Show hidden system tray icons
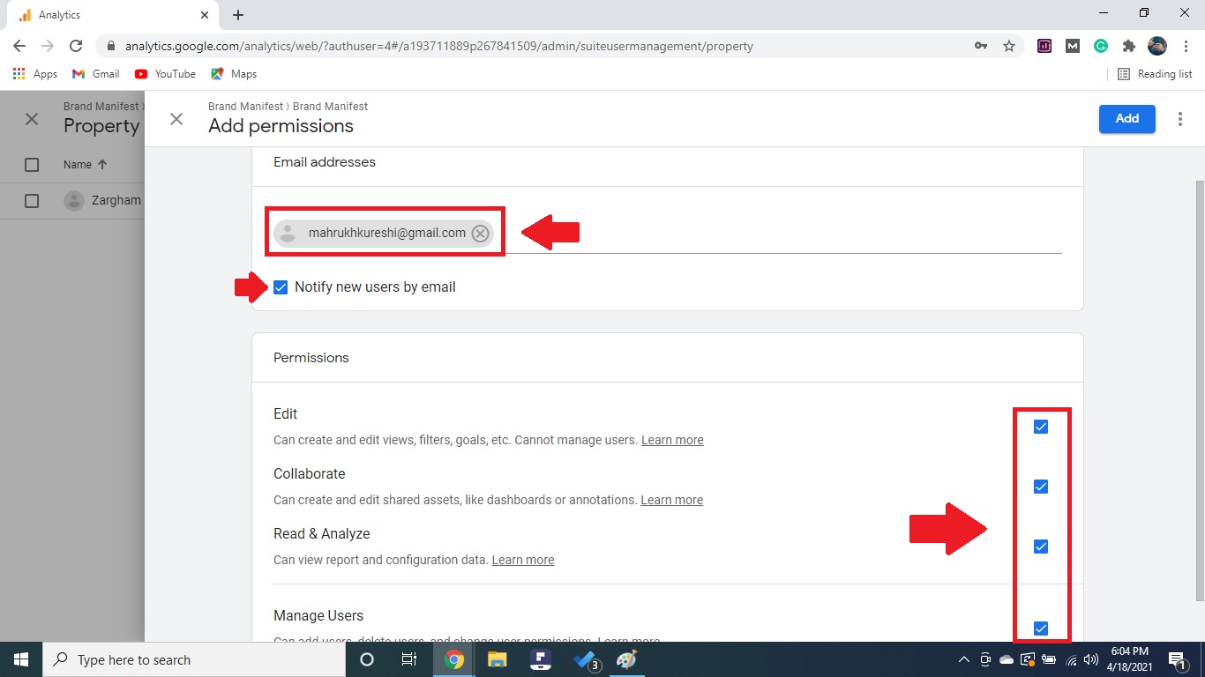This screenshot has width=1205, height=677. tap(965, 659)
